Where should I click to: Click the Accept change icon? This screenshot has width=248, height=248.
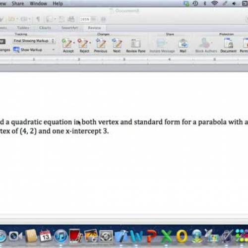tap(67, 43)
